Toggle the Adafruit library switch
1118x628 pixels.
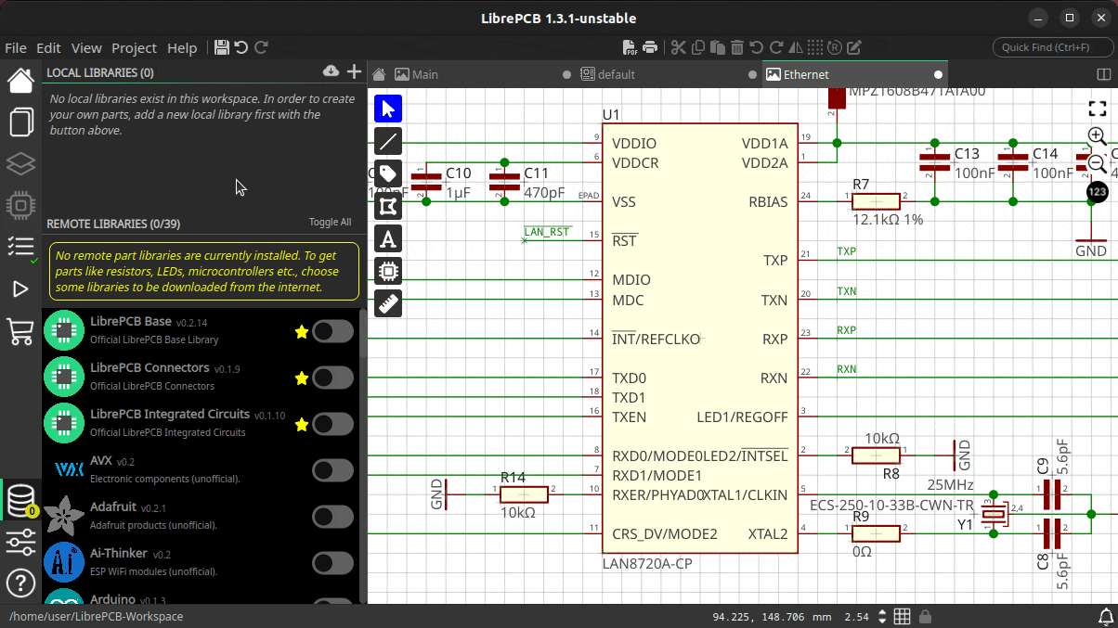pyautogui.click(x=332, y=517)
